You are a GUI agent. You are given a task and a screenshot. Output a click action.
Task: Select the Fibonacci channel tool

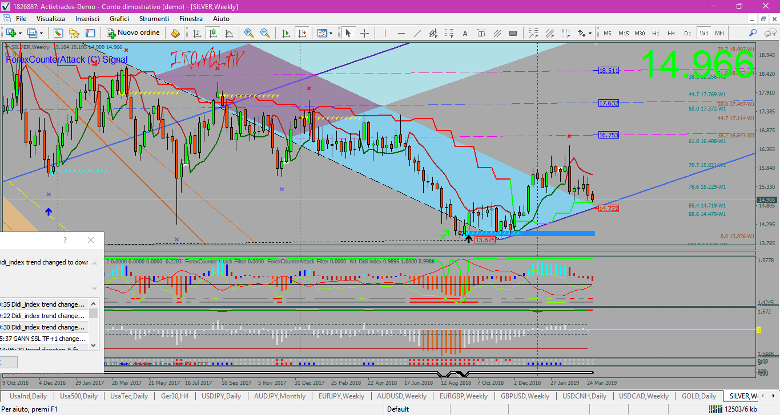(x=549, y=33)
